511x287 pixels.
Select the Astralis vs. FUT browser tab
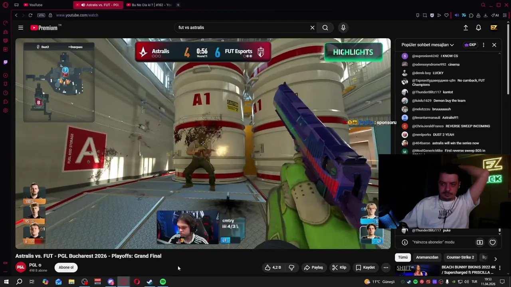[98, 5]
